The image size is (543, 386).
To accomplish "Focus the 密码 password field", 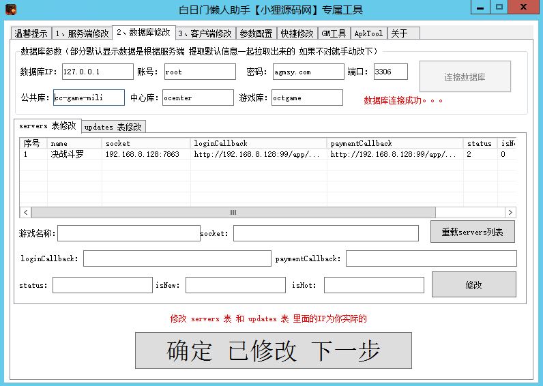I will [x=306, y=72].
